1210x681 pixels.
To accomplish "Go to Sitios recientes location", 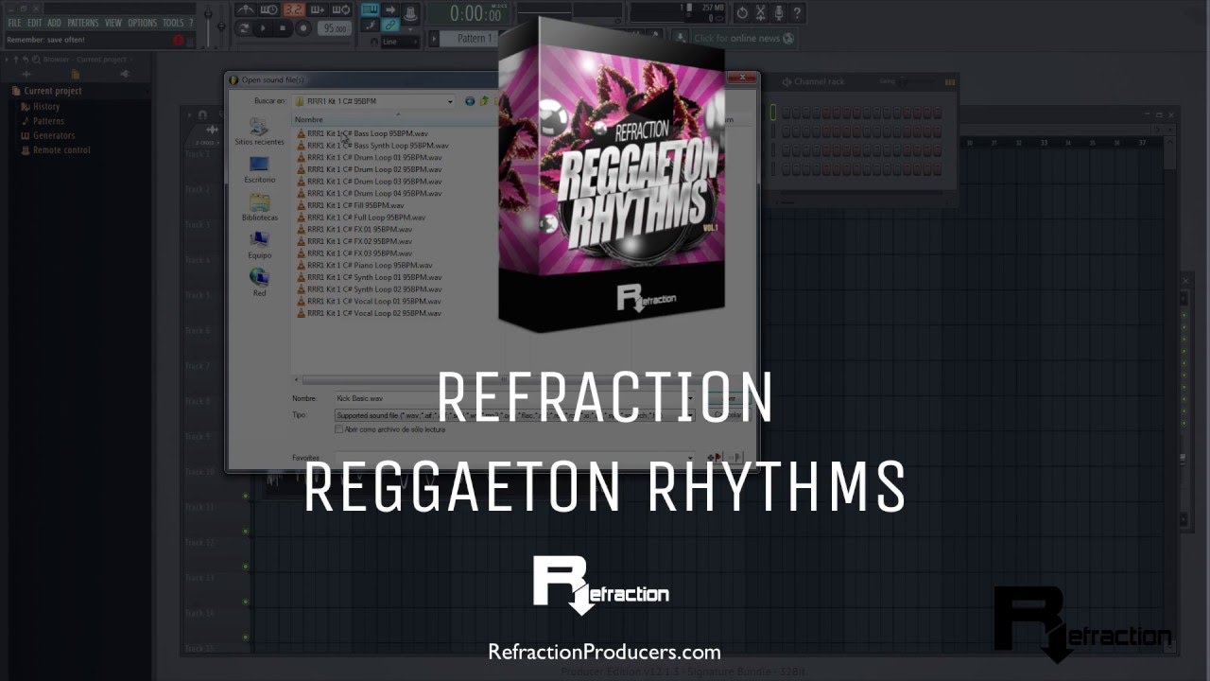I will (x=259, y=131).
